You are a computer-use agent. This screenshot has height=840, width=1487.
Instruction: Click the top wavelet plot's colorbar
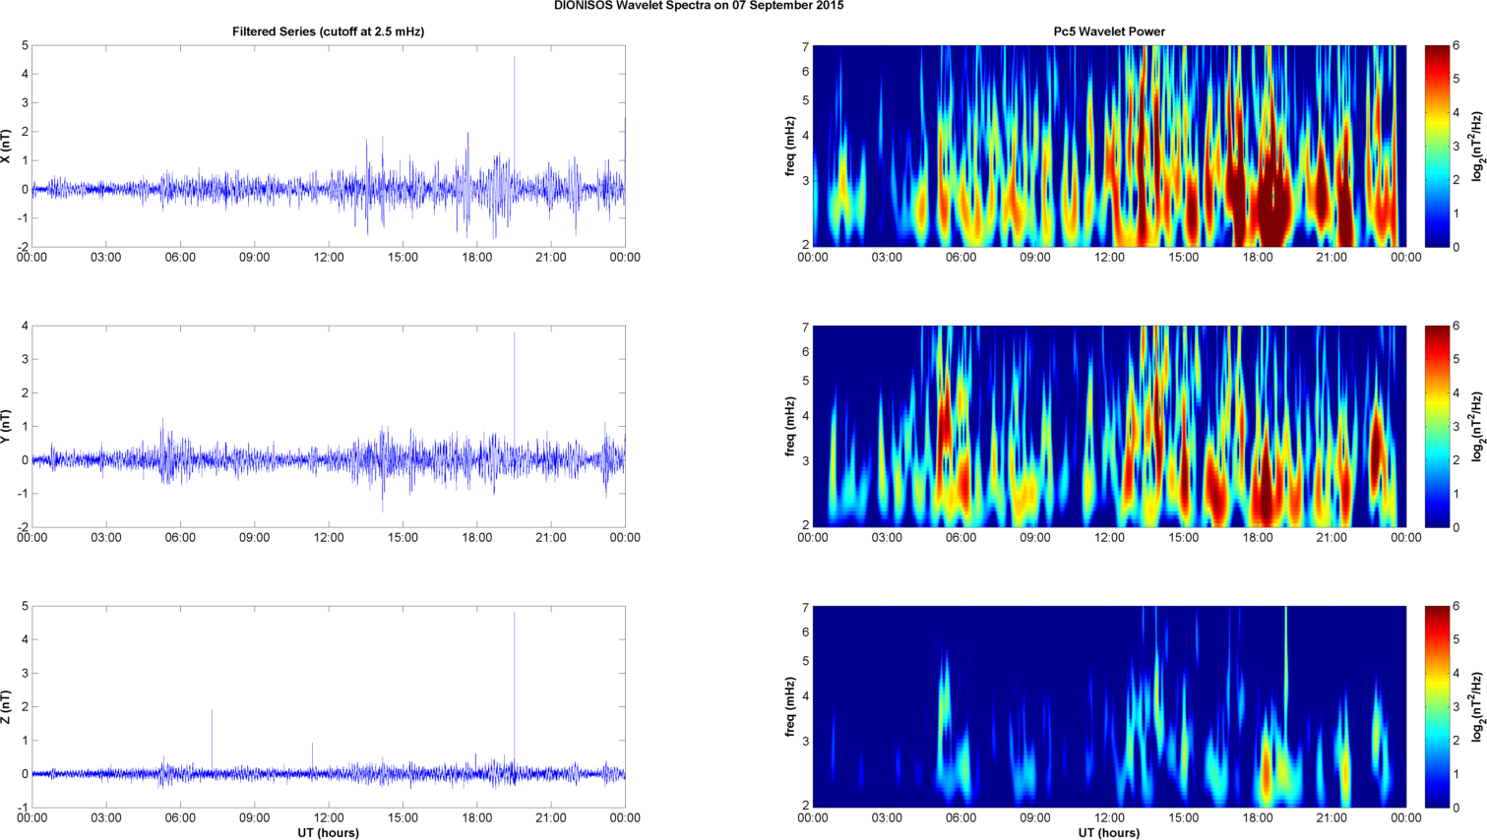click(x=1436, y=146)
